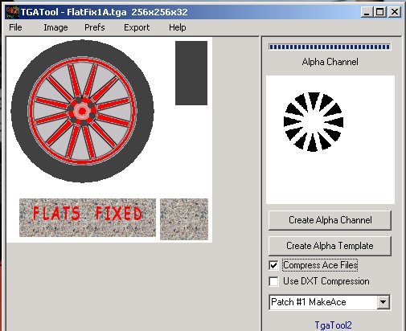Click the TGATool app icon in title bar
Screen dimensions: 406x331
tap(13, 12)
